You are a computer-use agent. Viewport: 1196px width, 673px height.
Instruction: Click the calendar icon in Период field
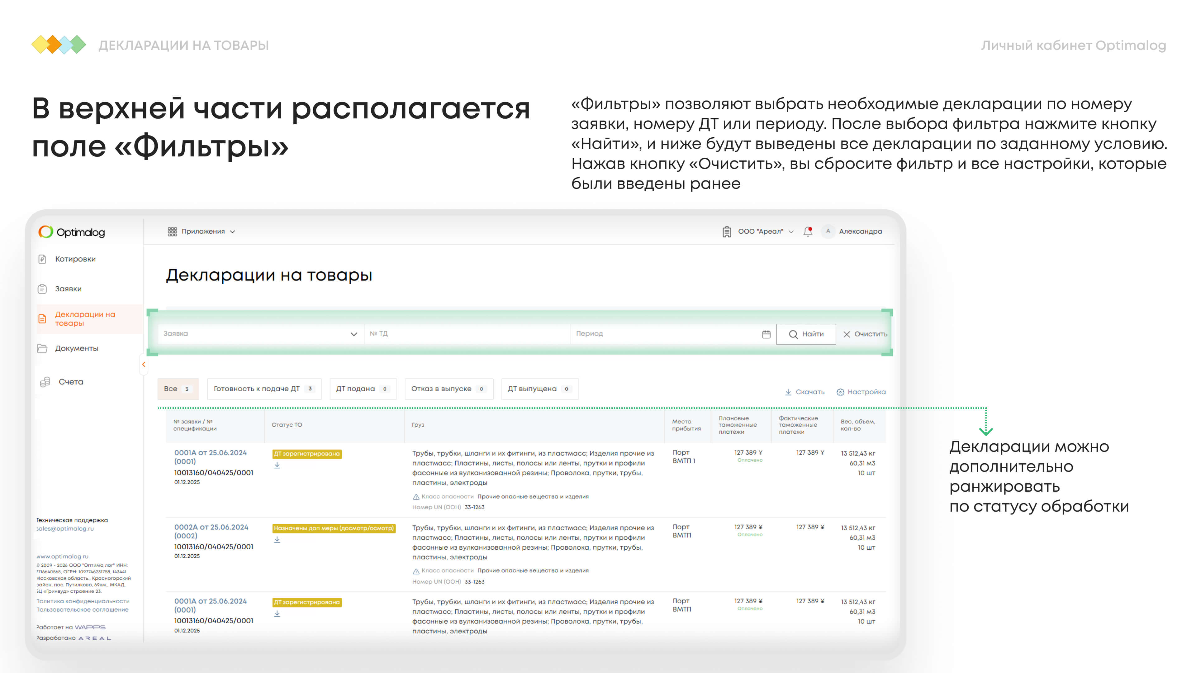(766, 334)
